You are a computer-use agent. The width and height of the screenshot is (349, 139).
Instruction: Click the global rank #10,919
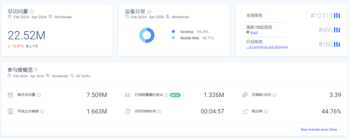(x=321, y=16)
